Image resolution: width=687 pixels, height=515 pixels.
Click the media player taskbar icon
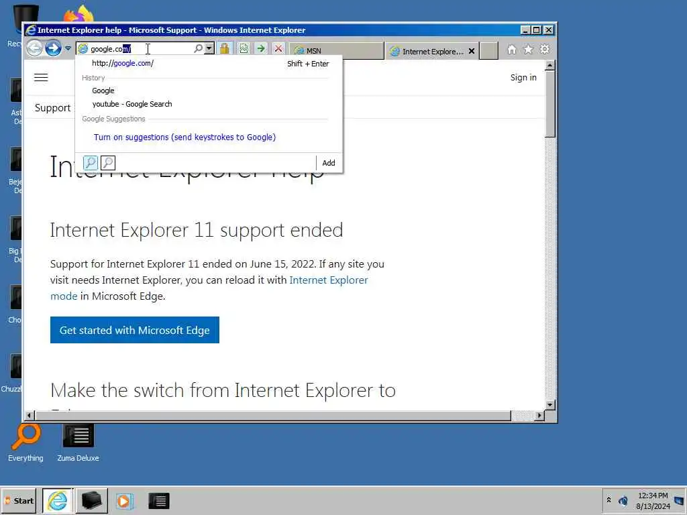[124, 501]
